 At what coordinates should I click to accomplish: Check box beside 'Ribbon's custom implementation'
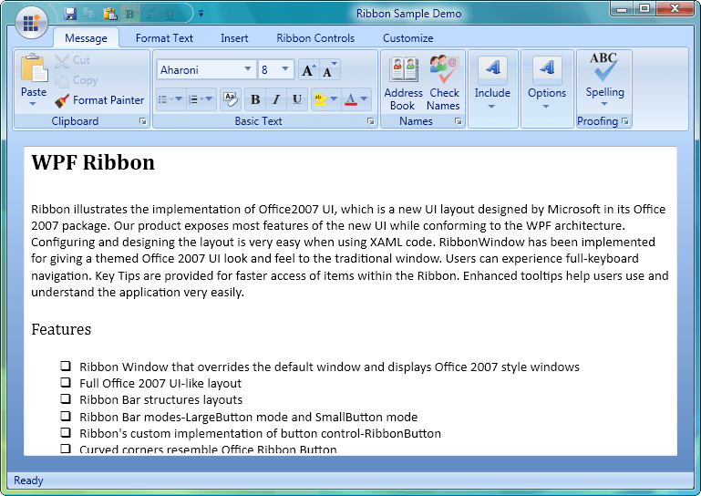[x=66, y=432]
